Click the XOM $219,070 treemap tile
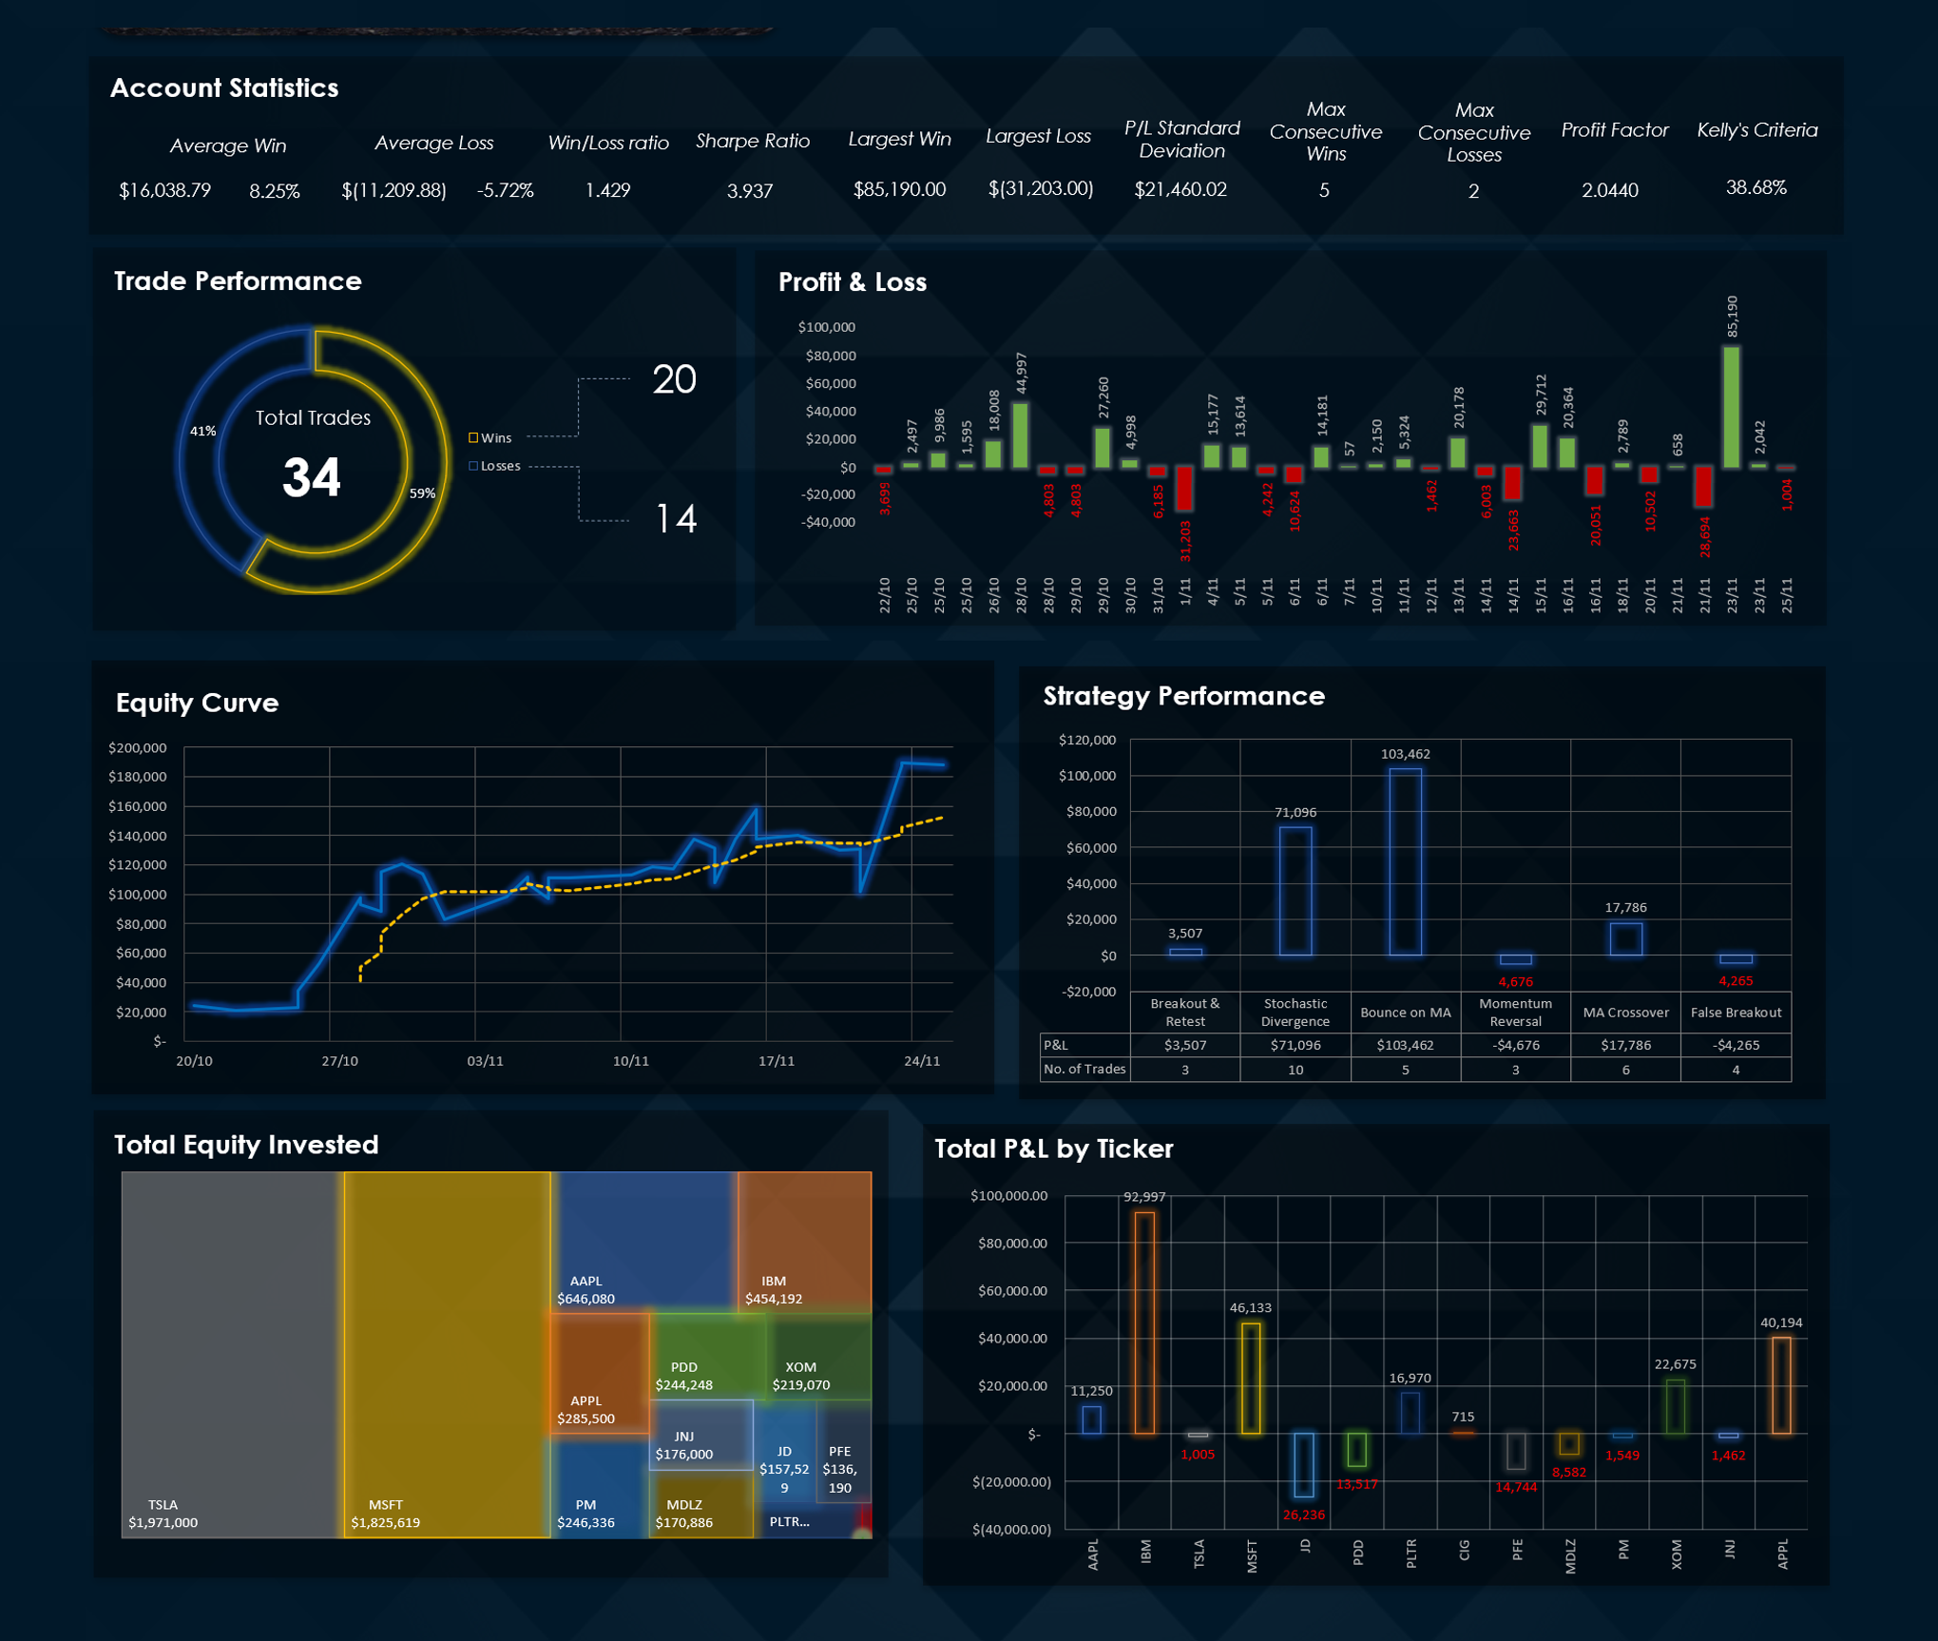 (x=818, y=1356)
